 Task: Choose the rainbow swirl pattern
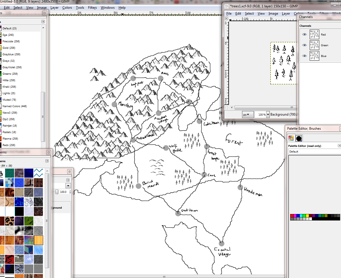point(29,240)
